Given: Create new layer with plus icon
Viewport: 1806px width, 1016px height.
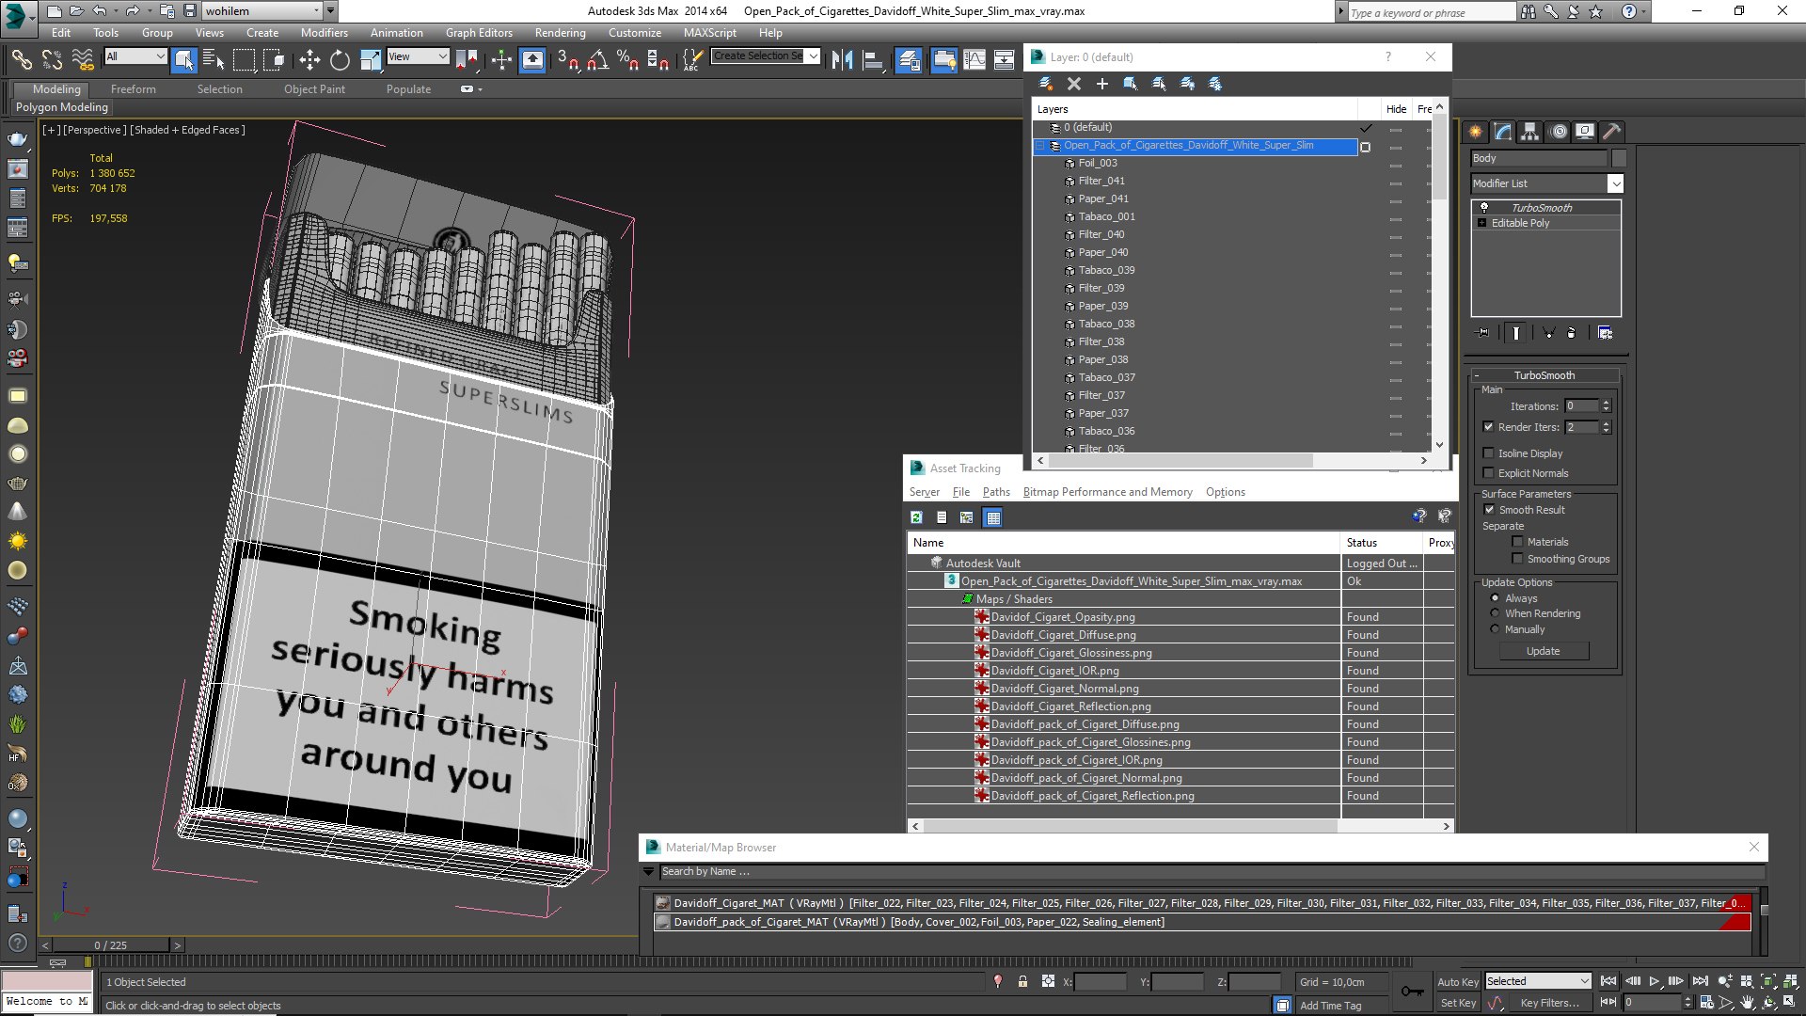Looking at the screenshot, I should click(1101, 84).
